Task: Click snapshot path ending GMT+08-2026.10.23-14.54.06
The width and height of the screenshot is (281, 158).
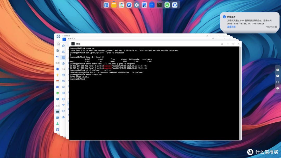Action: [108, 66]
